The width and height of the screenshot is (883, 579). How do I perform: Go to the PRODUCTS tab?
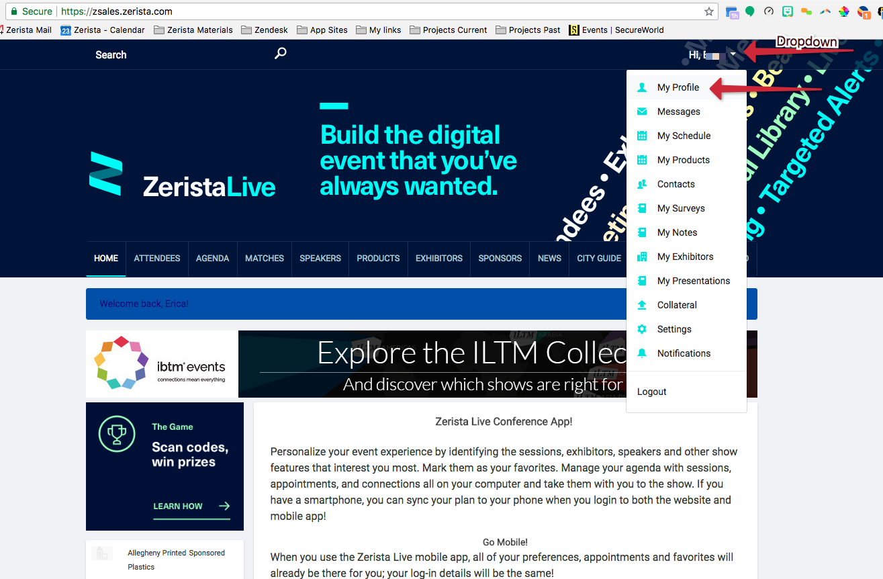pyautogui.click(x=378, y=259)
